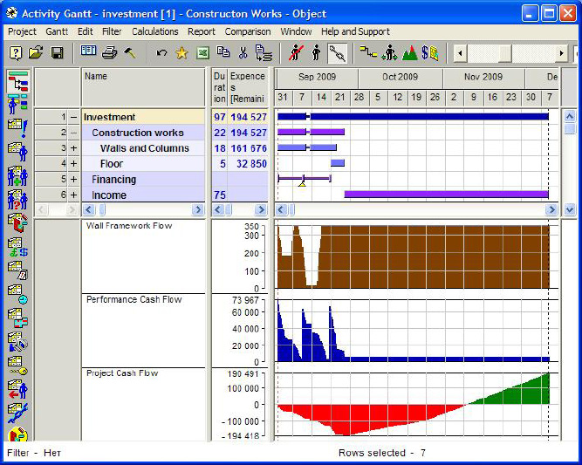Click the toolbar timescale slider thumb

point(504,53)
